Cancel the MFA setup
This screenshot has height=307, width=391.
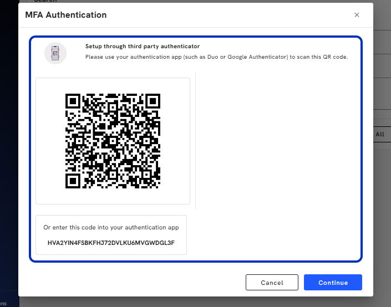click(x=272, y=282)
